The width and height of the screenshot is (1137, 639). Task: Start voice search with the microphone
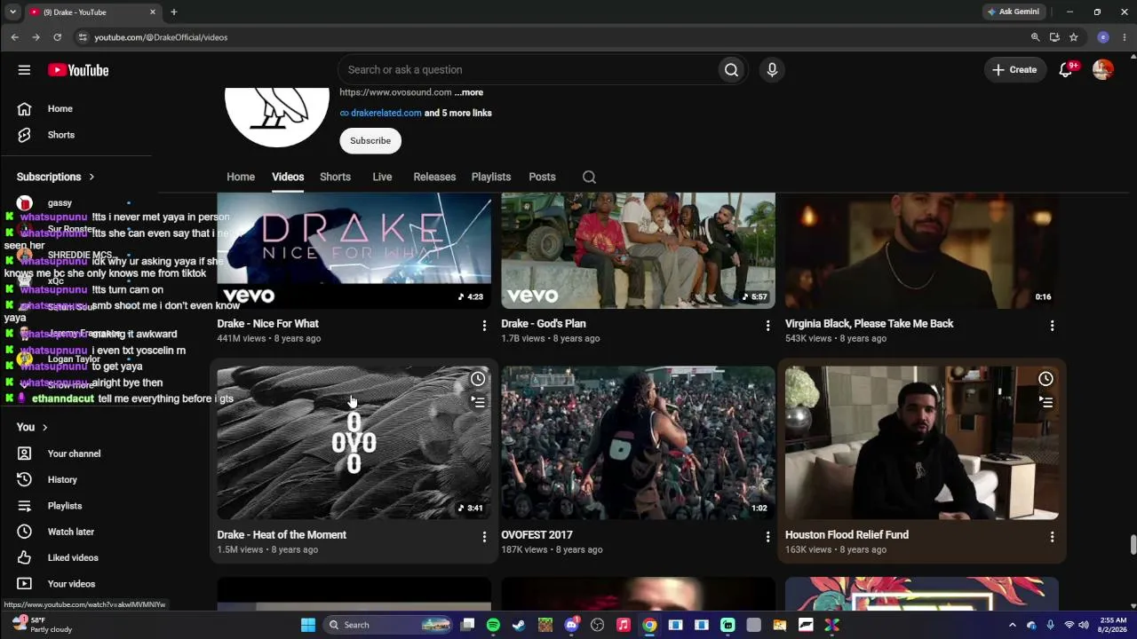click(772, 70)
